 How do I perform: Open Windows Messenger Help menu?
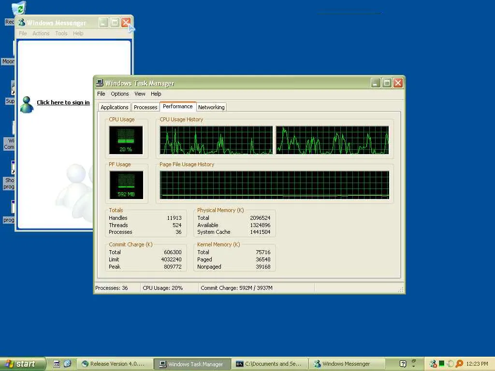tap(78, 33)
